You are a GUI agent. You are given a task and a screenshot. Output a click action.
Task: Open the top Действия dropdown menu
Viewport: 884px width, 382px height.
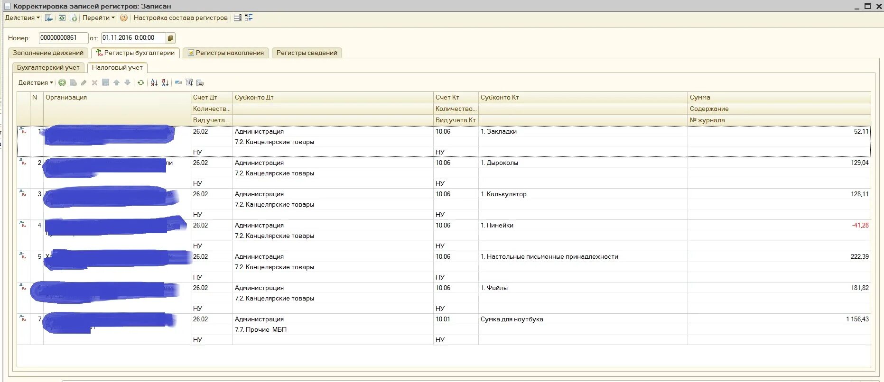(x=22, y=18)
